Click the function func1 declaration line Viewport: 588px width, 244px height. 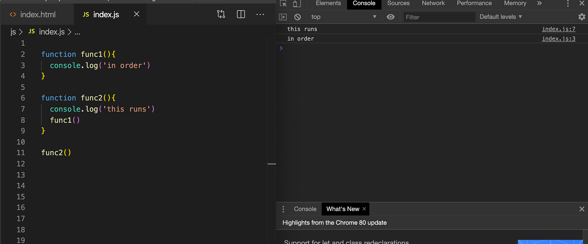coord(78,54)
